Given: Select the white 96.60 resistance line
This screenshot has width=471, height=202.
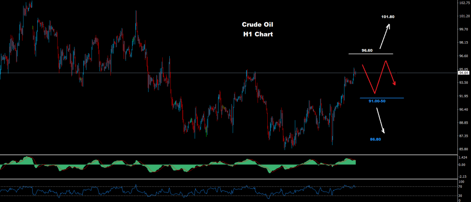Looking at the screenshot, I should point(371,54).
